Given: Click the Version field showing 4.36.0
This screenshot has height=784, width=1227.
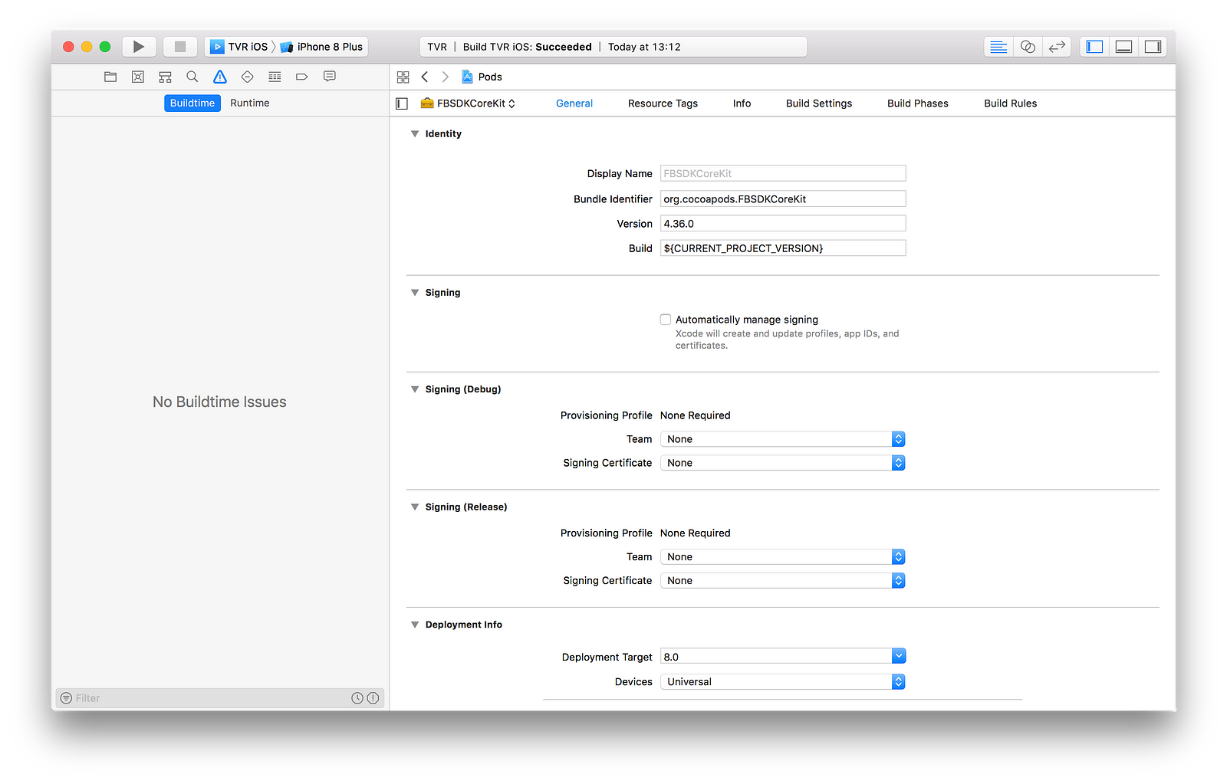Looking at the screenshot, I should point(783,224).
